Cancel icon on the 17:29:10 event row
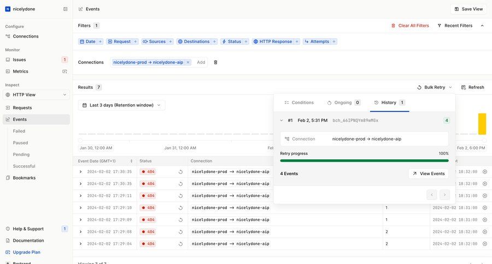Image resolution: width=492 pixels, height=264 pixels. 485,208
